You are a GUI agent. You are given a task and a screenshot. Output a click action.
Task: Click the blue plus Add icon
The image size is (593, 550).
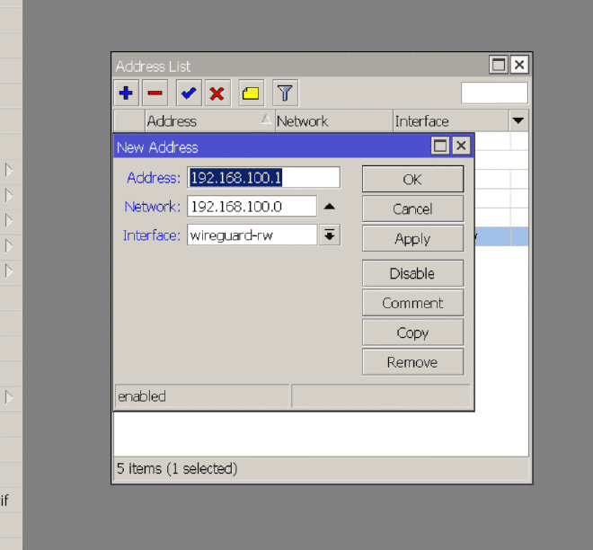click(126, 93)
